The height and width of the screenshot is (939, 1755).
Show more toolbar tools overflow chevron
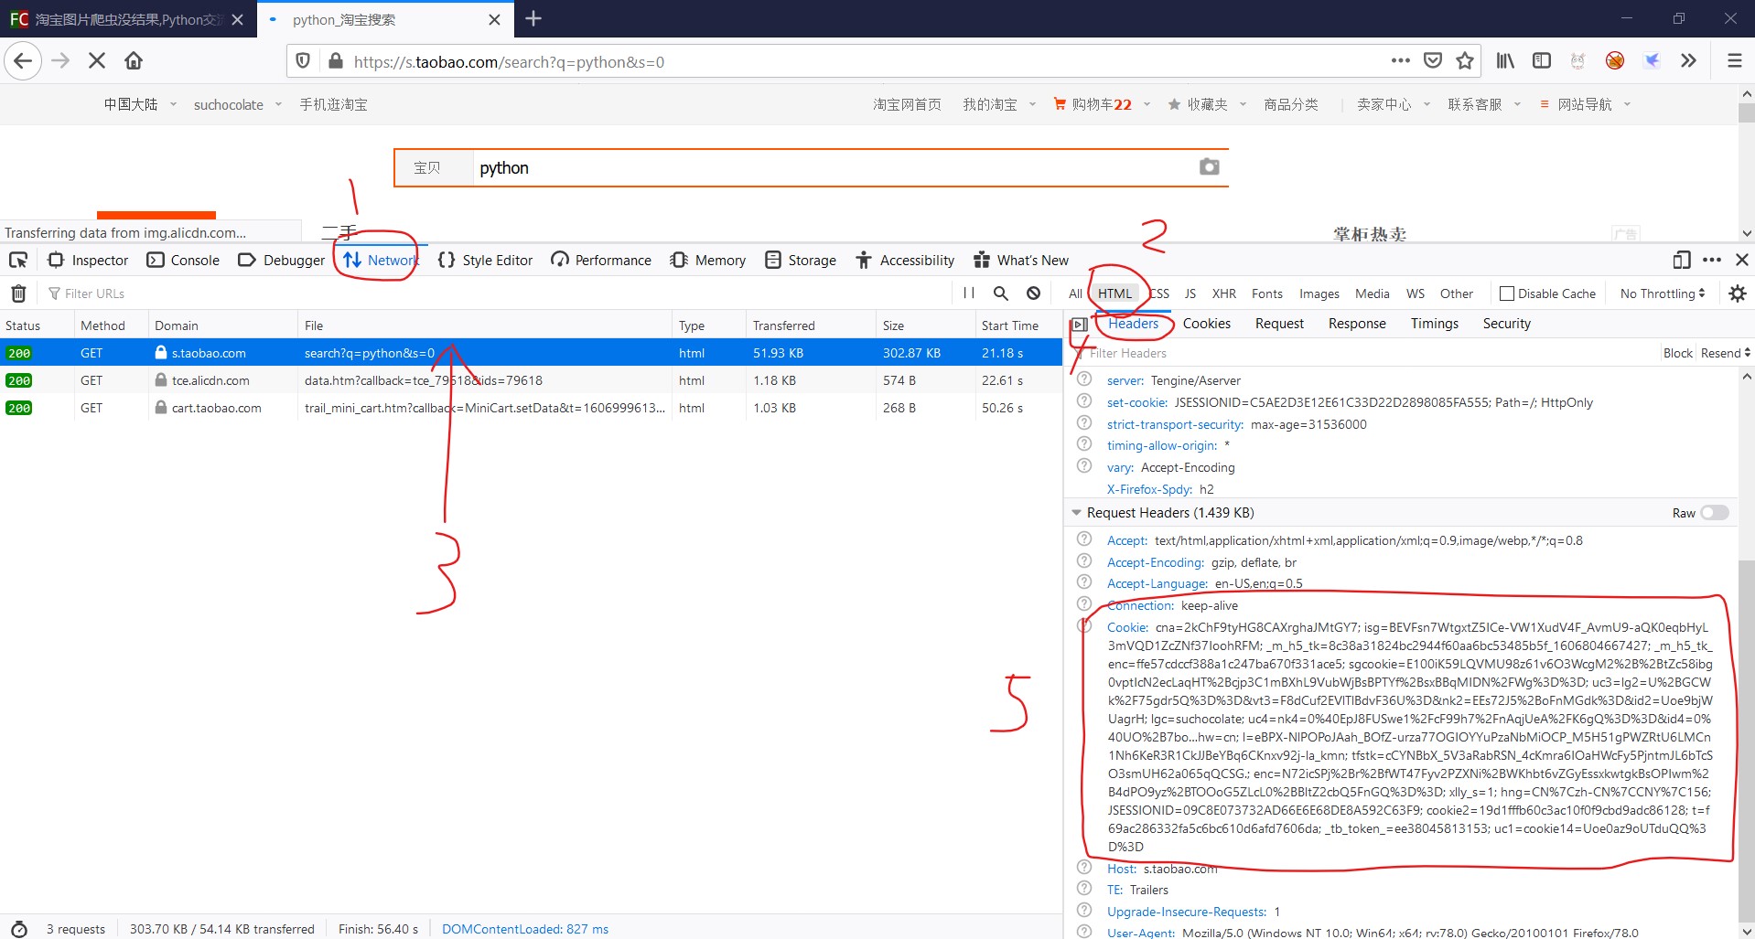[1688, 61]
